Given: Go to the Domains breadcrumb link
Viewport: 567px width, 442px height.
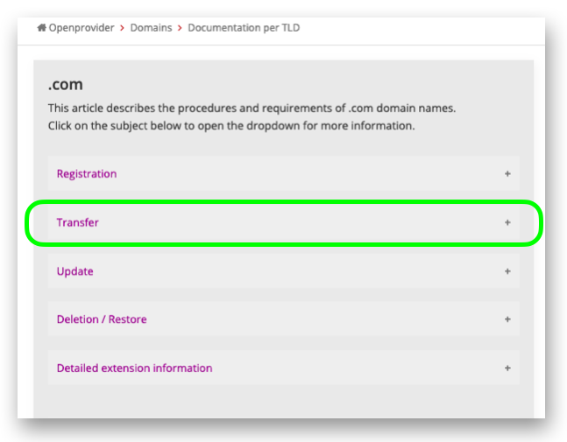Looking at the screenshot, I should click(151, 28).
